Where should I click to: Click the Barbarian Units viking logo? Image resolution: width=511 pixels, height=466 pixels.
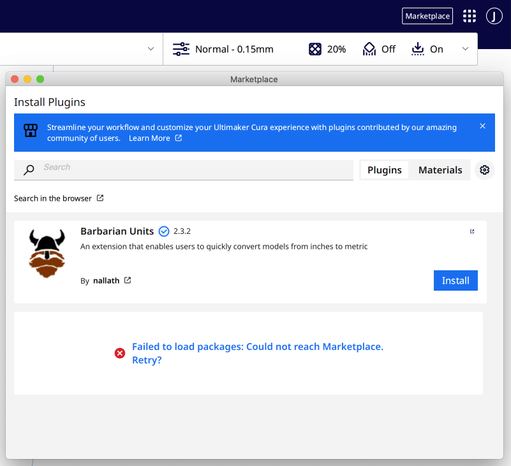pyautogui.click(x=47, y=253)
